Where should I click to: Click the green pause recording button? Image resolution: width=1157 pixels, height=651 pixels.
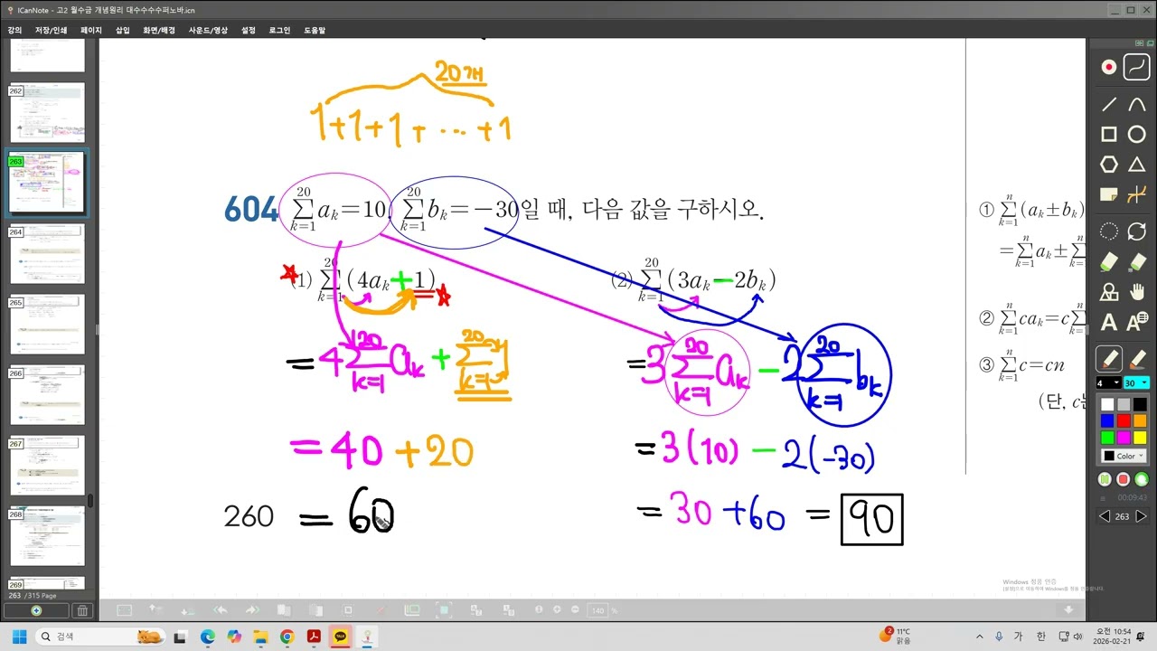[1105, 479]
